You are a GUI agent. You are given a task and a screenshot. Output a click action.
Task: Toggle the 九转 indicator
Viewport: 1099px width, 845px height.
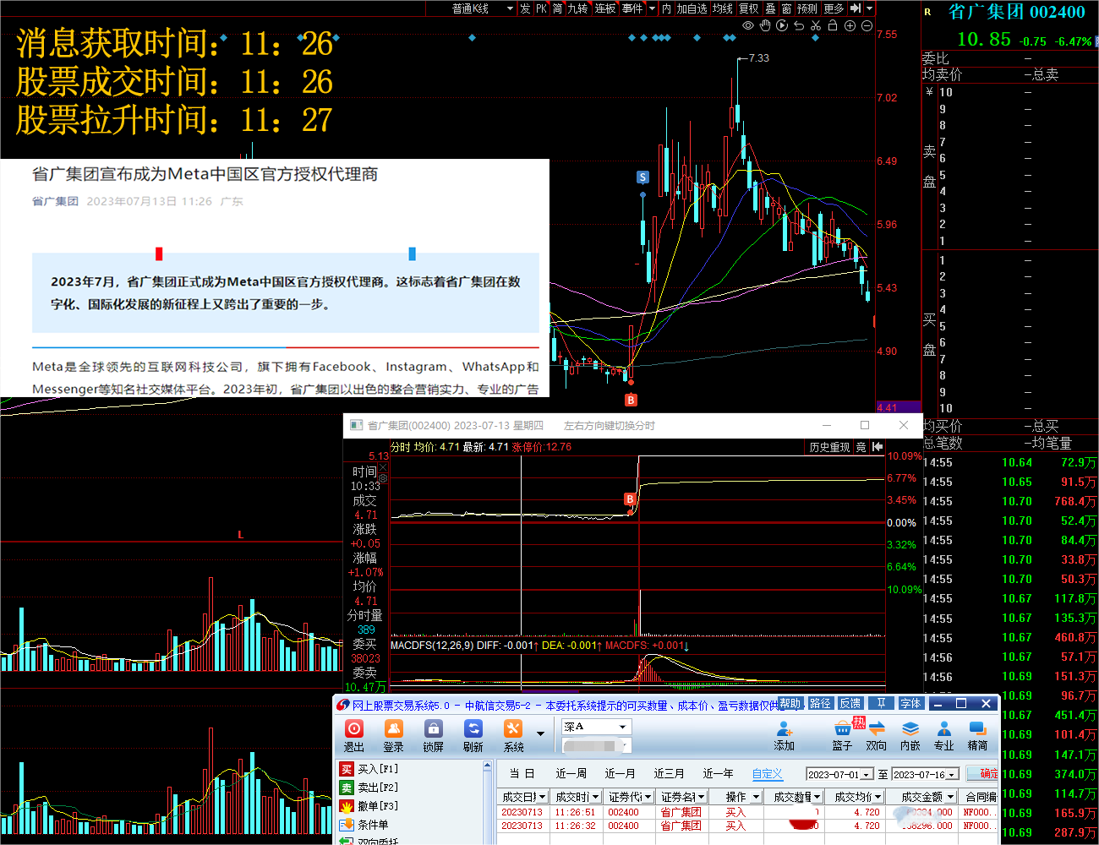577,8
